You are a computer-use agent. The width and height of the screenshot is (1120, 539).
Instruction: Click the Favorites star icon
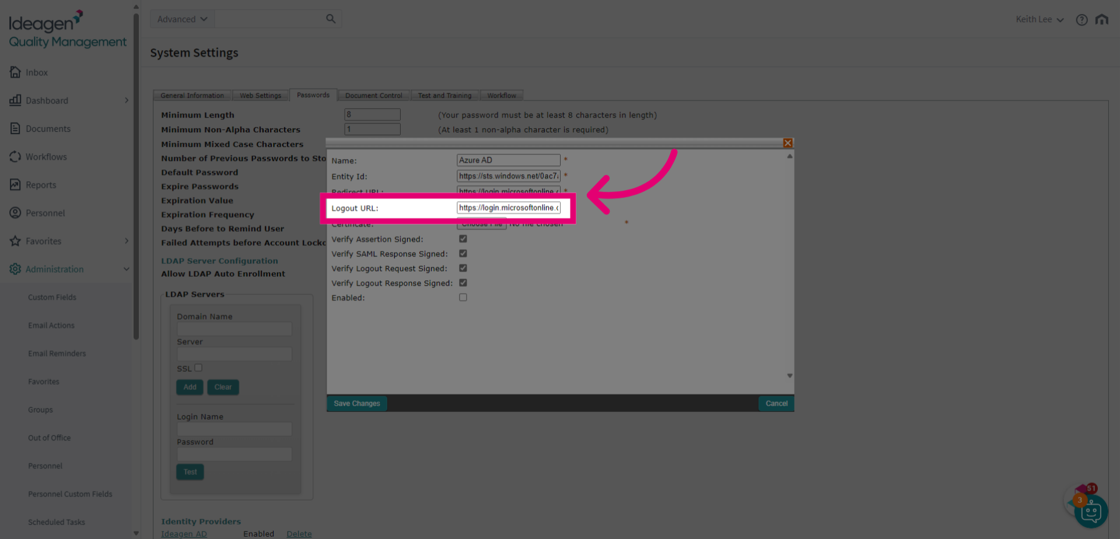(15, 241)
